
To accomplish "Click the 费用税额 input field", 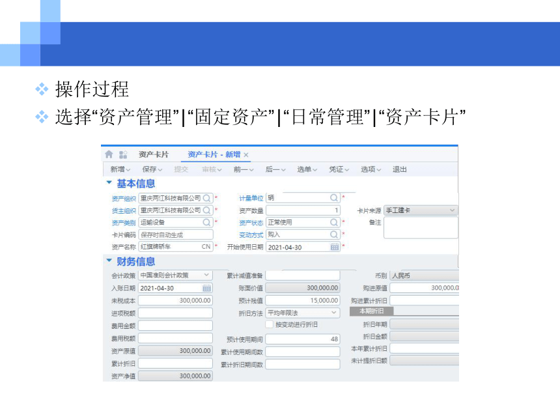I will (175, 338).
